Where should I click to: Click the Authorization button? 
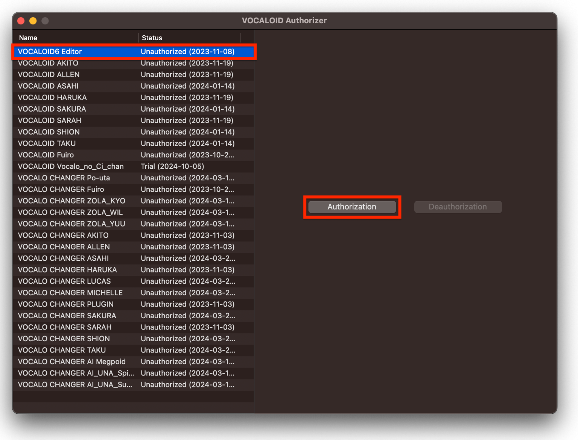[352, 207]
